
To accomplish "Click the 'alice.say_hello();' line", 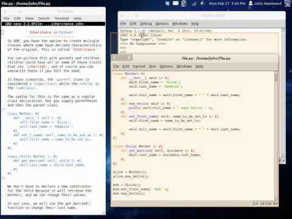I will (x=131, y=176).
